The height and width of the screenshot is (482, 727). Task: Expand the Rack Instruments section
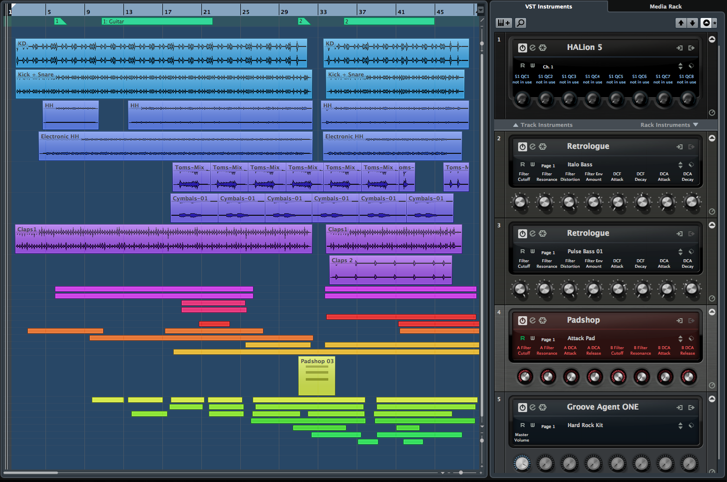point(670,125)
